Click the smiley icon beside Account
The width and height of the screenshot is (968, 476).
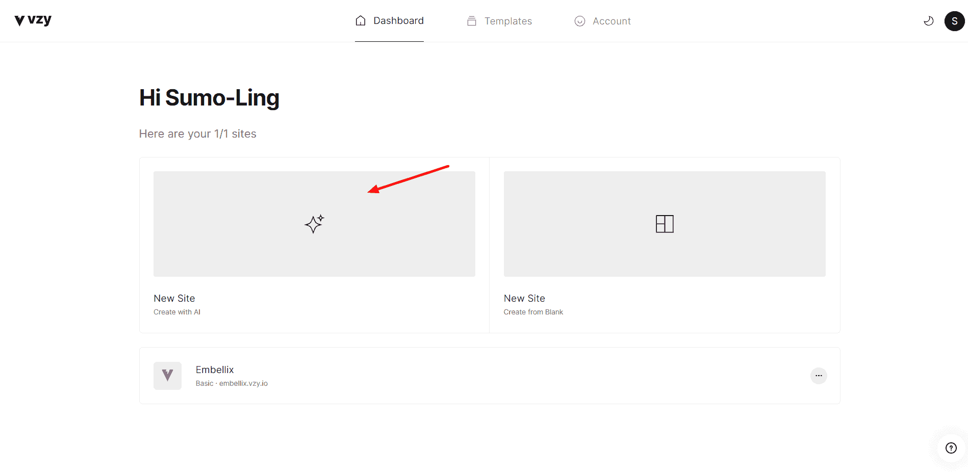(x=580, y=21)
